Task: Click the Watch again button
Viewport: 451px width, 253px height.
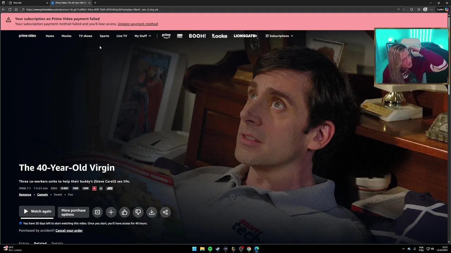Action: tap(37, 212)
